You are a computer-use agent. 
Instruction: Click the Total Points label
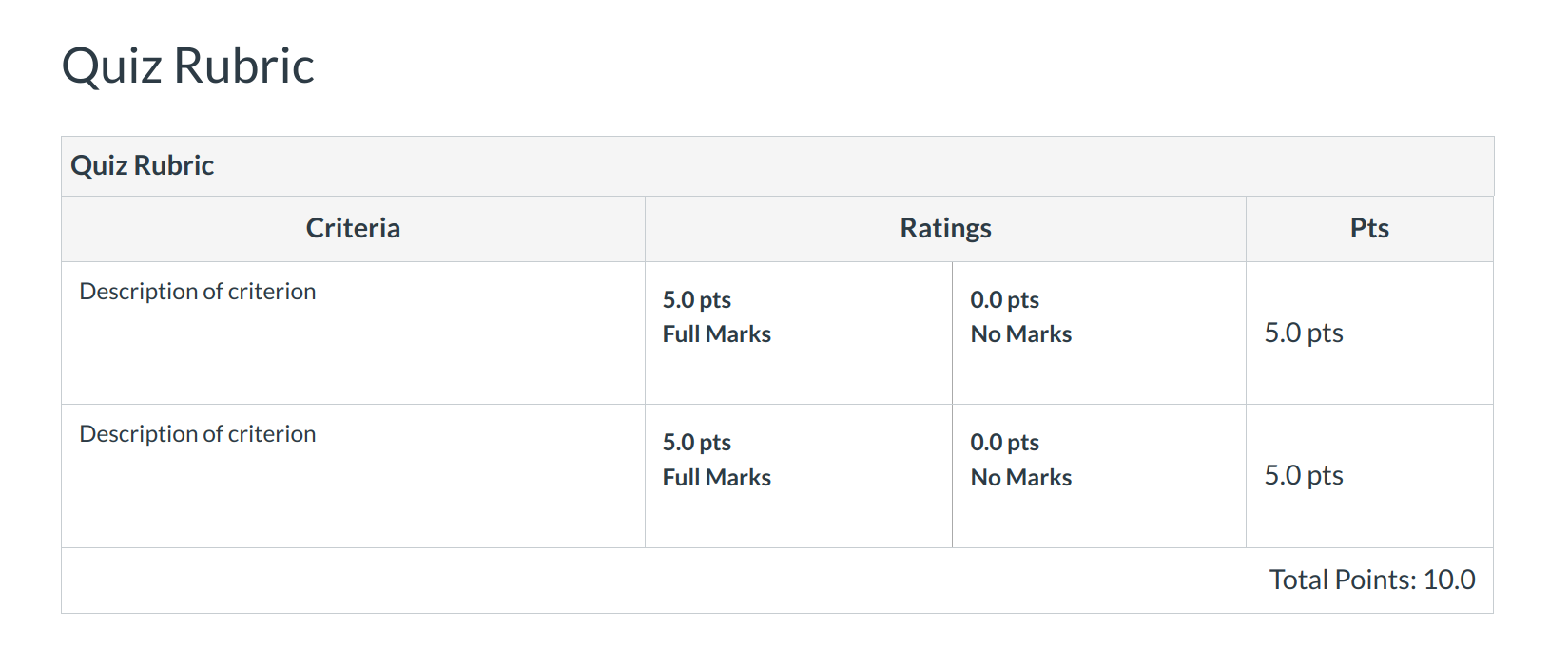click(x=1343, y=579)
